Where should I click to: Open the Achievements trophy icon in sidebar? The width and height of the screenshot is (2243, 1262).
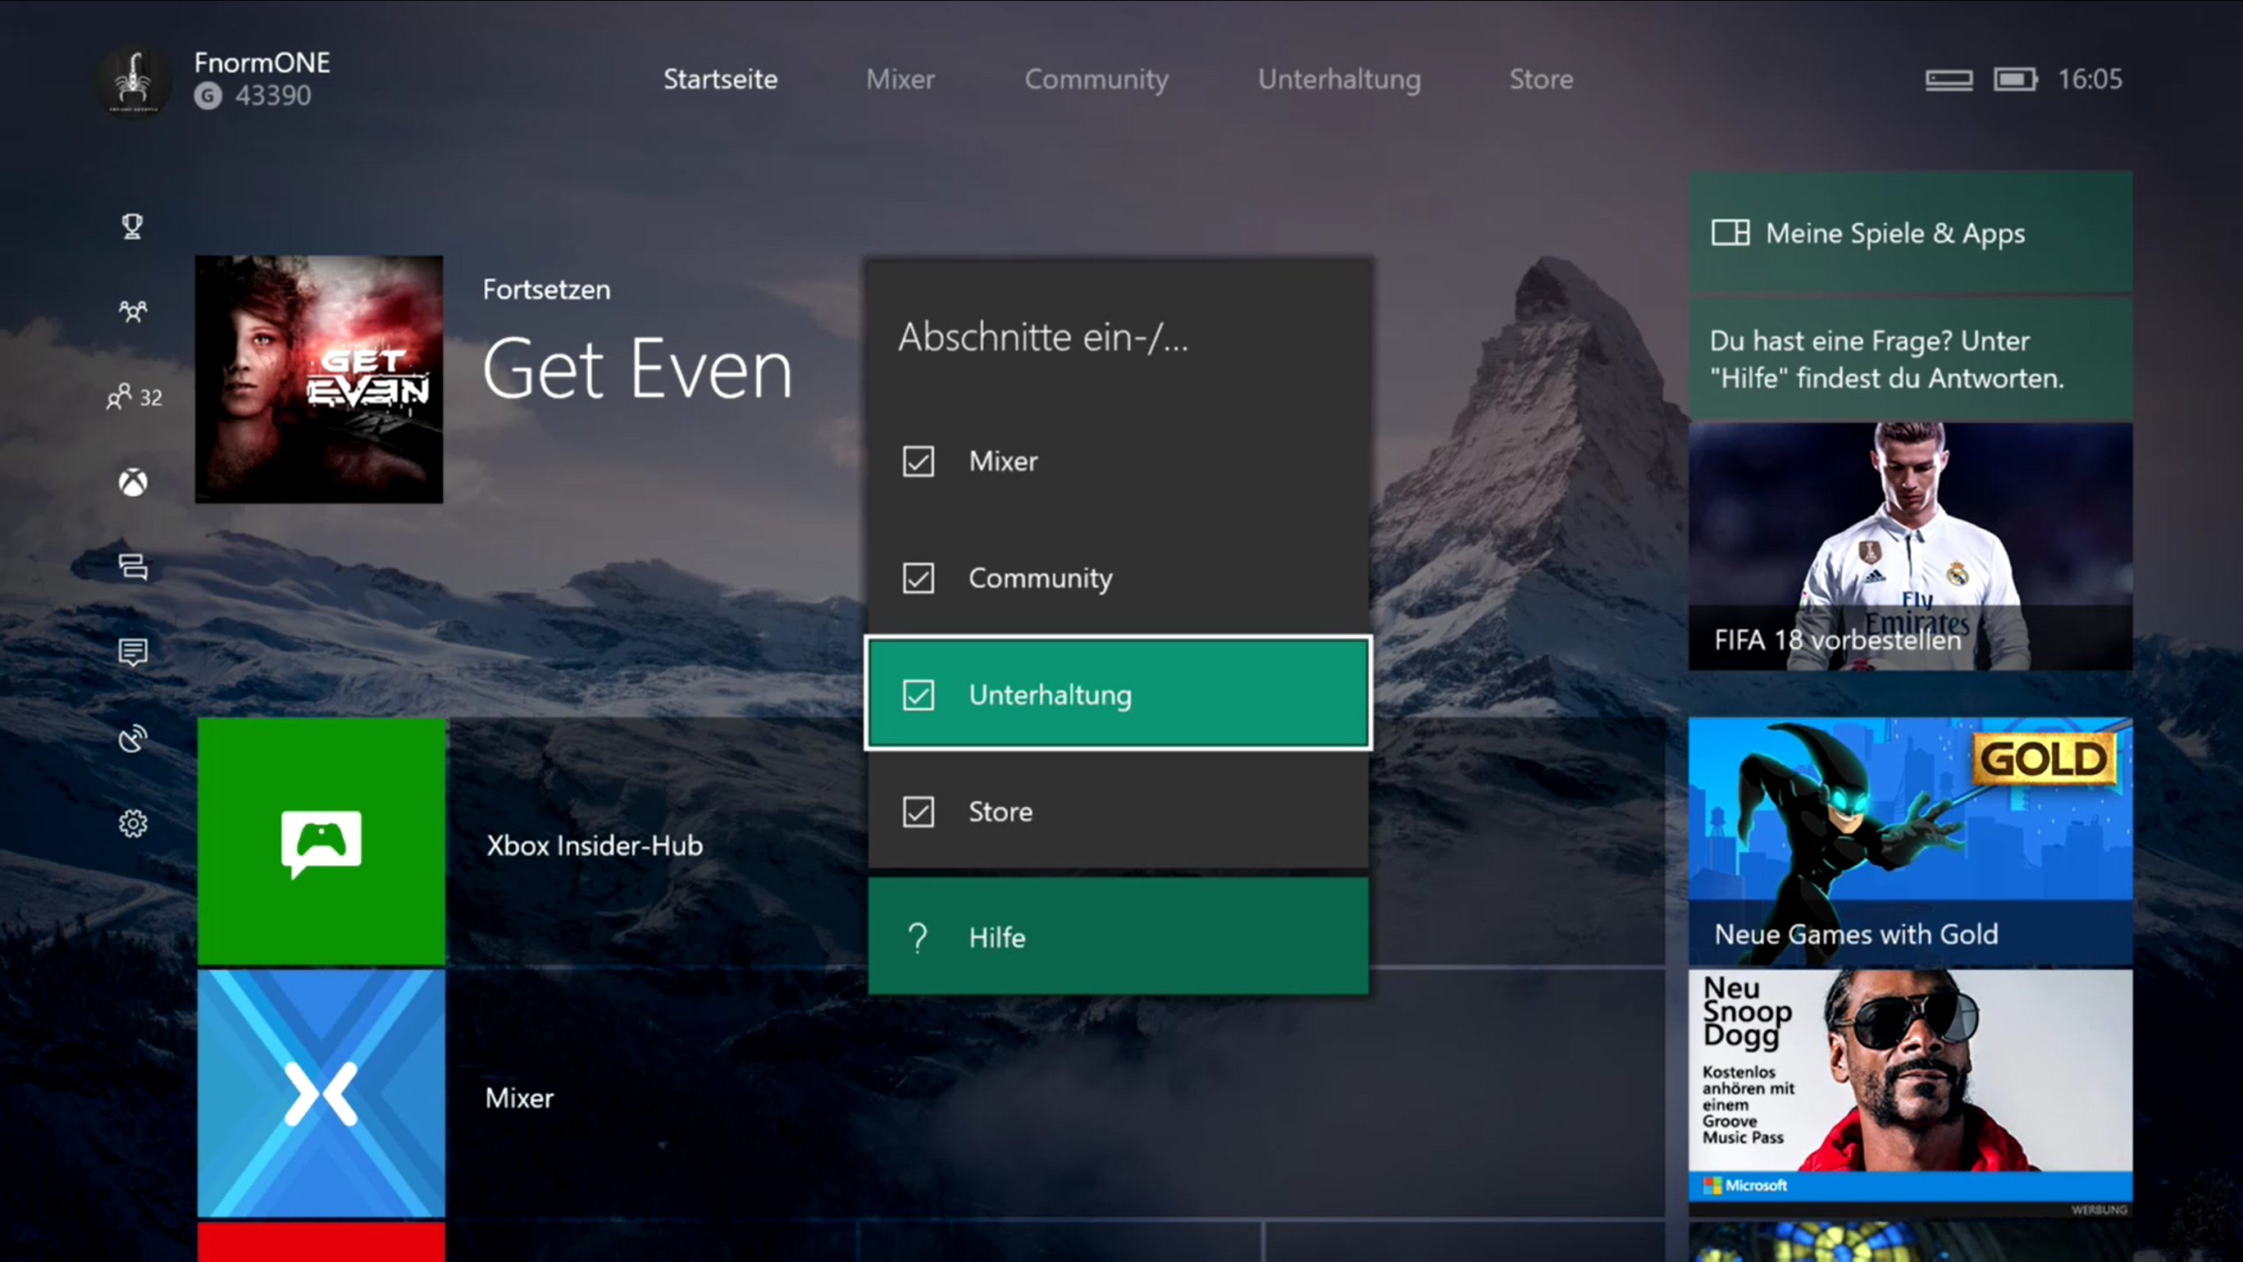pos(132,226)
